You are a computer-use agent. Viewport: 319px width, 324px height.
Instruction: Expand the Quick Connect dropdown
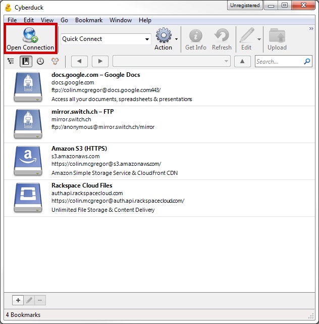[147, 39]
